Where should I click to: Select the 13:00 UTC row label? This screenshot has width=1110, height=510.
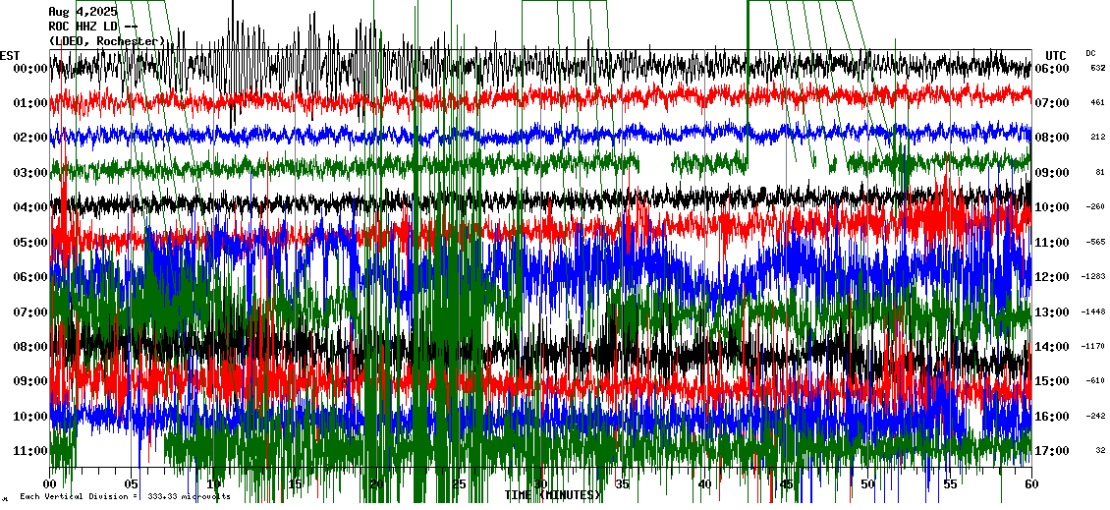click(1052, 312)
